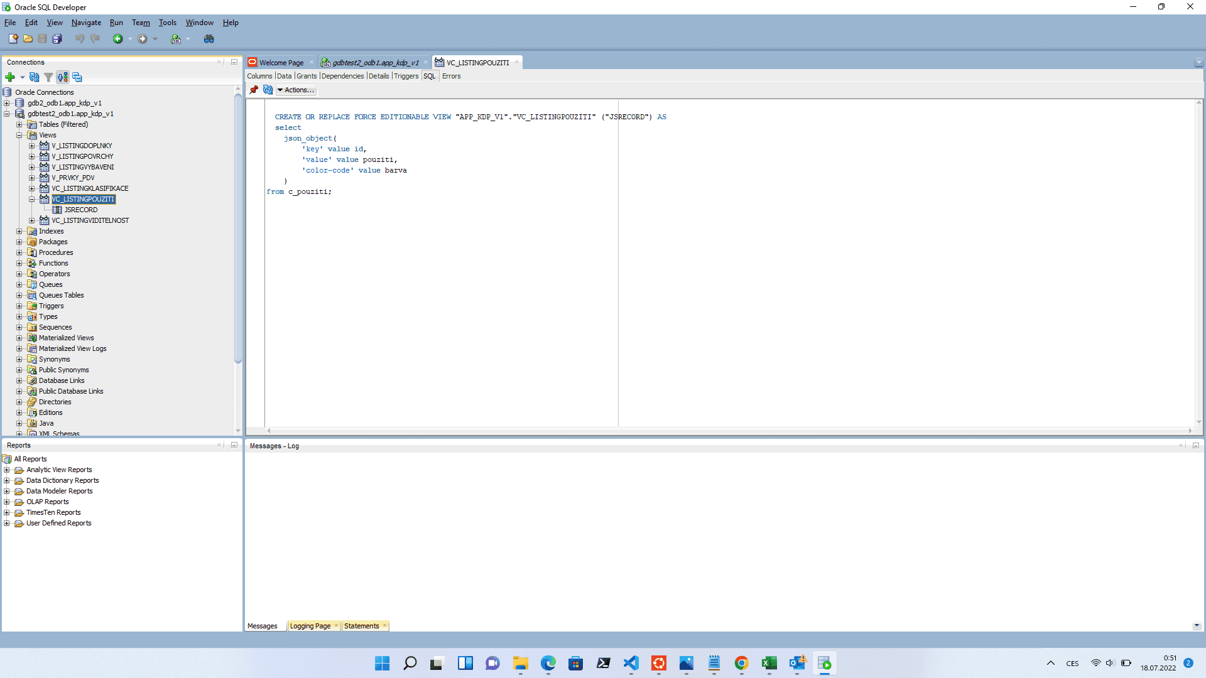This screenshot has height=678, width=1206.
Task: Click the green Back navigation arrow
Action: [117, 39]
